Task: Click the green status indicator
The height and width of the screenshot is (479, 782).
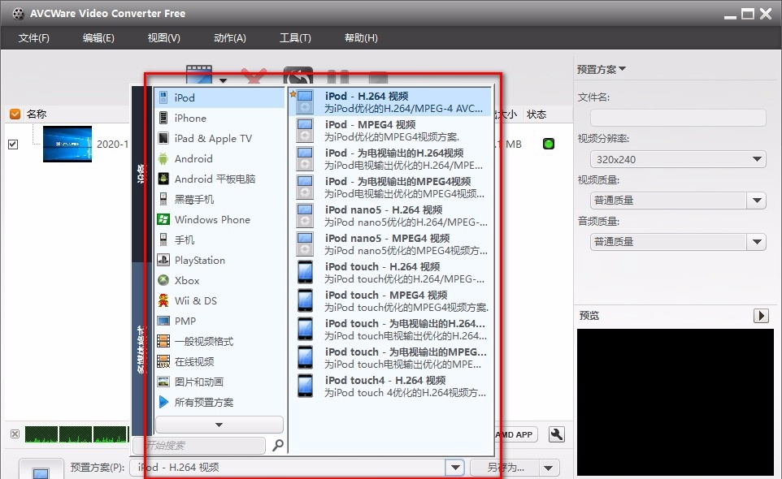Action: click(548, 144)
